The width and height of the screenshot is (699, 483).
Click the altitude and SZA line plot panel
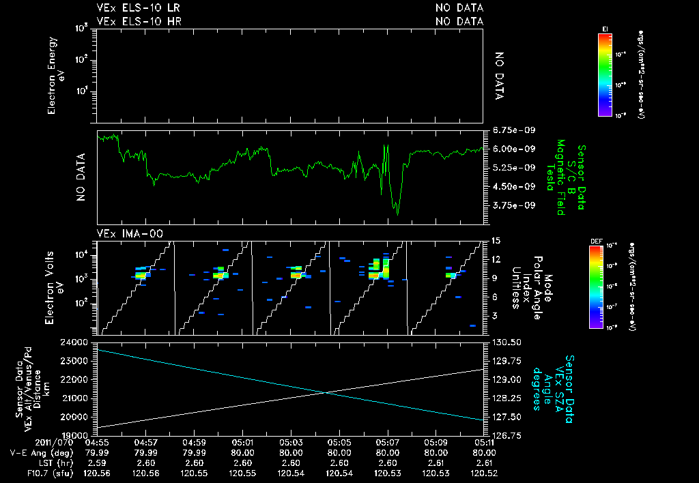coord(289,389)
